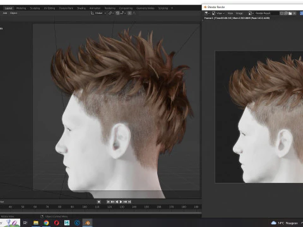The height and width of the screenshot is (227, 303).
Task: Open the weather widget showing 14°C
Action: [284, 223]
